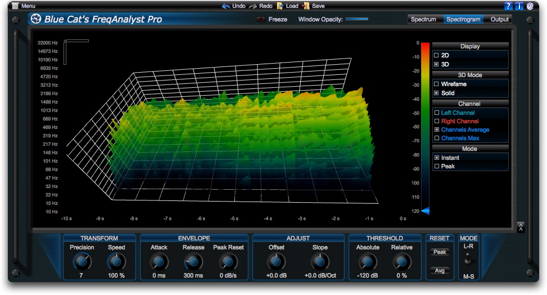Collapse the controls panel with chevron button
The image size is (547, 295).
click(x=521, y=227)
